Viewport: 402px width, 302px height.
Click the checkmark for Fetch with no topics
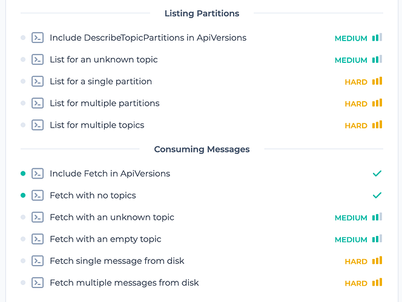(377, 195)
